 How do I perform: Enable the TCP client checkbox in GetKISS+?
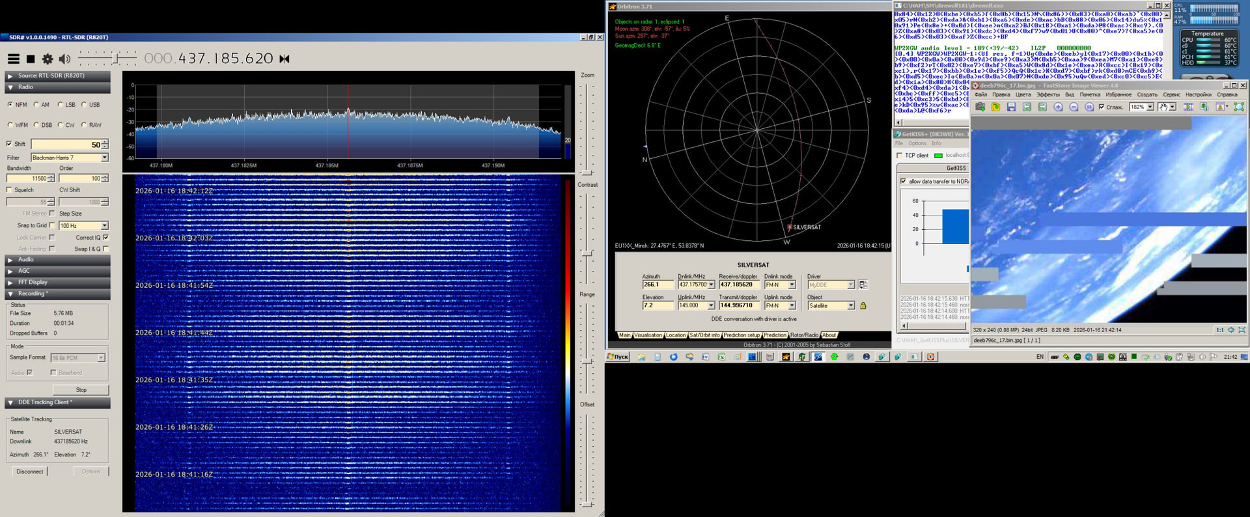click(x=900, y=156)
